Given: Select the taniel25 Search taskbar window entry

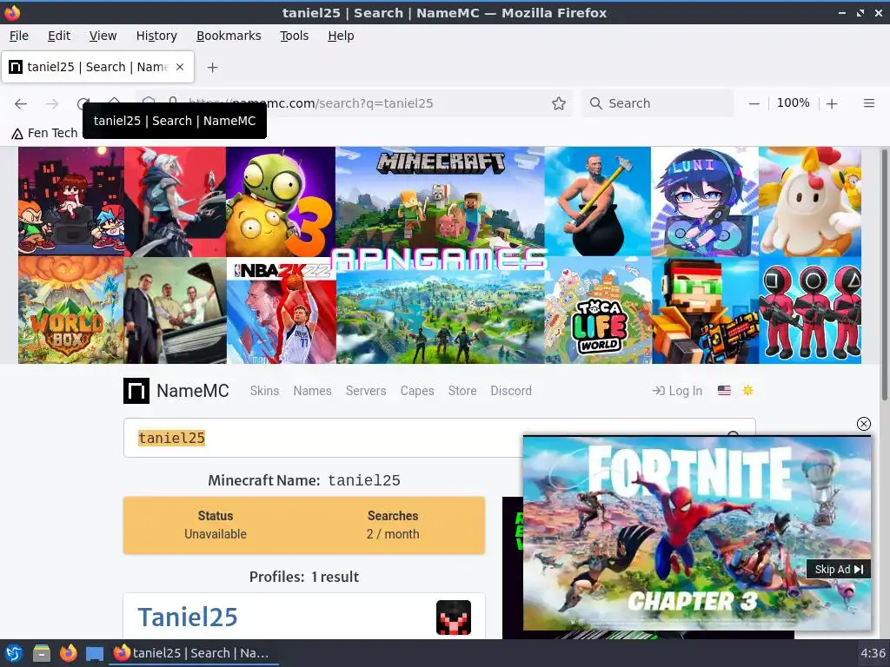Looking at the screenshot, I should 194,653.
